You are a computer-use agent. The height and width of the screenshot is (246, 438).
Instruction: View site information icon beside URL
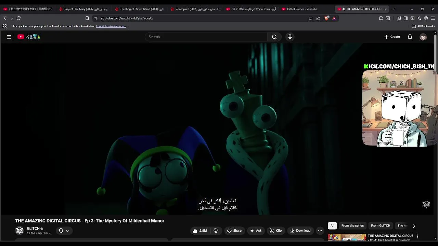[96, 18]
